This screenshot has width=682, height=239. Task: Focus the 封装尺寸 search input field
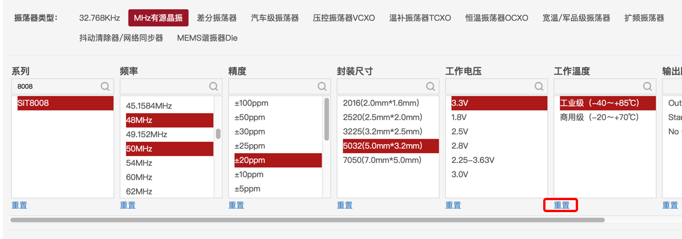click(x=388, y=86)
